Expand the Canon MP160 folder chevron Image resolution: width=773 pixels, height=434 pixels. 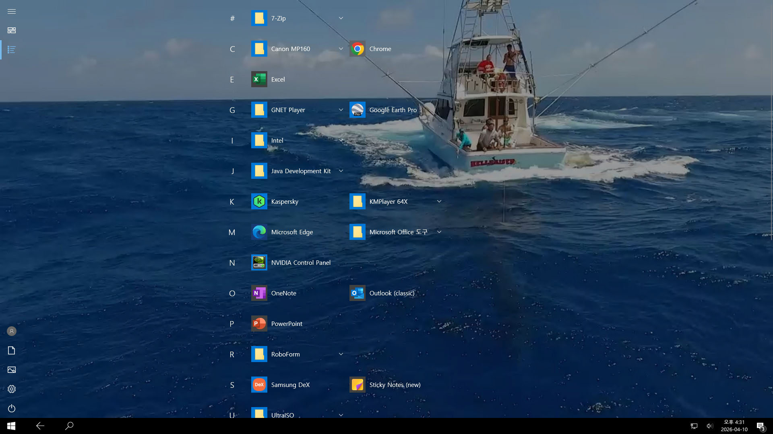341,49
